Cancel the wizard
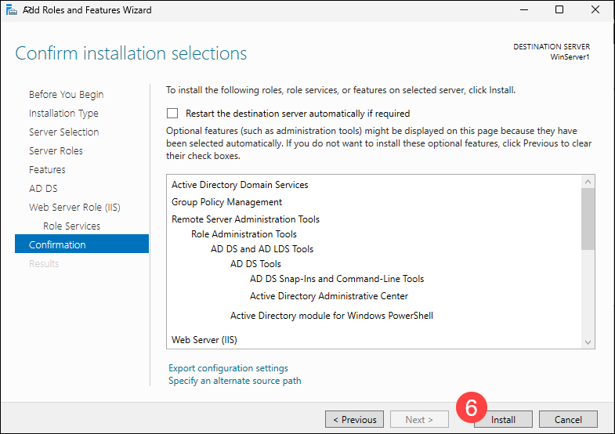The image size is (615, 434). tap(568, 419)
